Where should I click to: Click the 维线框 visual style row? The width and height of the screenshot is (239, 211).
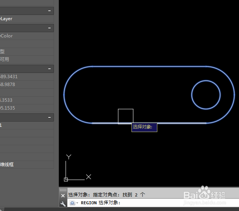[x=27, y=165]
